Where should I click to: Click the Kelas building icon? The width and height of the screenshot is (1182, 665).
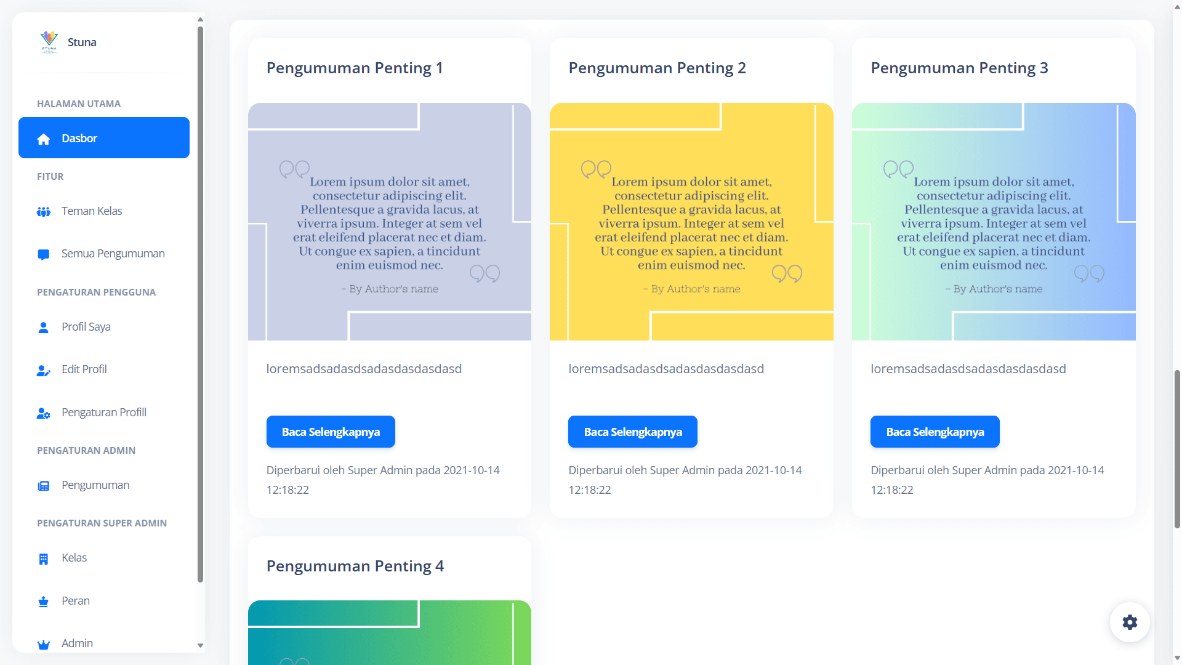coord(44,558)
